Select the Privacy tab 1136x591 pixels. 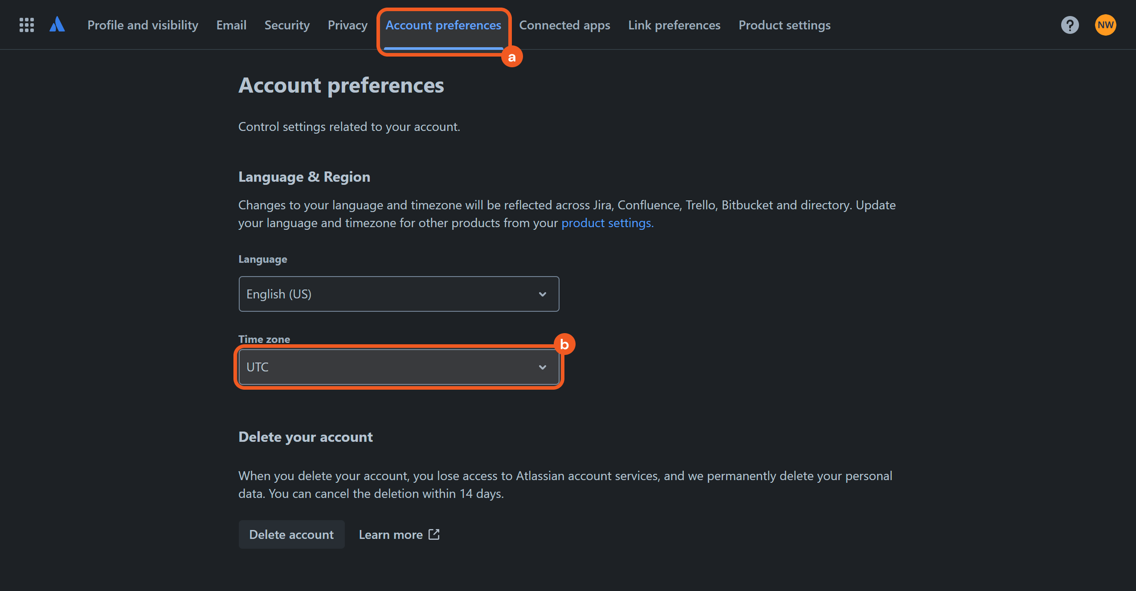347,25
